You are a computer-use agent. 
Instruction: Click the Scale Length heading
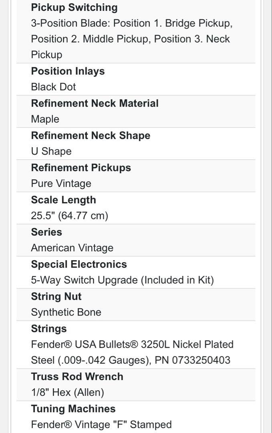63,200
